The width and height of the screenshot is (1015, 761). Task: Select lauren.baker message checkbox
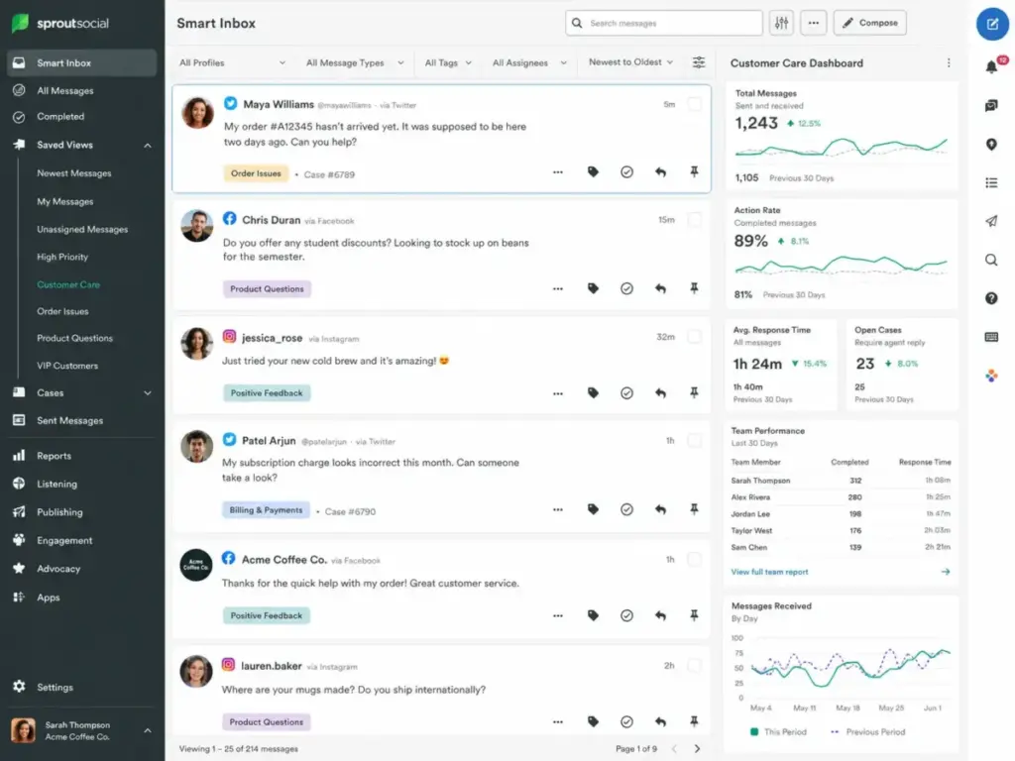(x=694, y=665)
